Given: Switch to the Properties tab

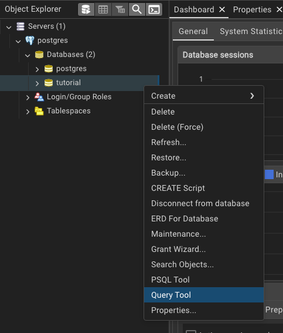Looking at the screenshot, I should pos(252,9).
